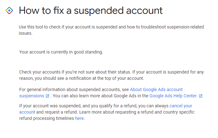Click 'Your account is currently in good standing' text
Viewport: 218px width, 138px height.
61,52
